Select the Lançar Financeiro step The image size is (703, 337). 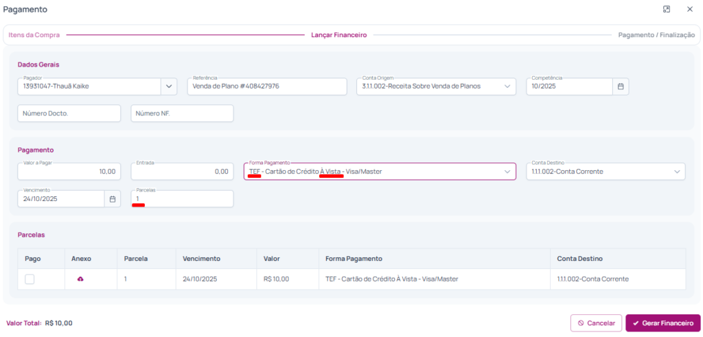pyautogui.click(x=338, y=34)
